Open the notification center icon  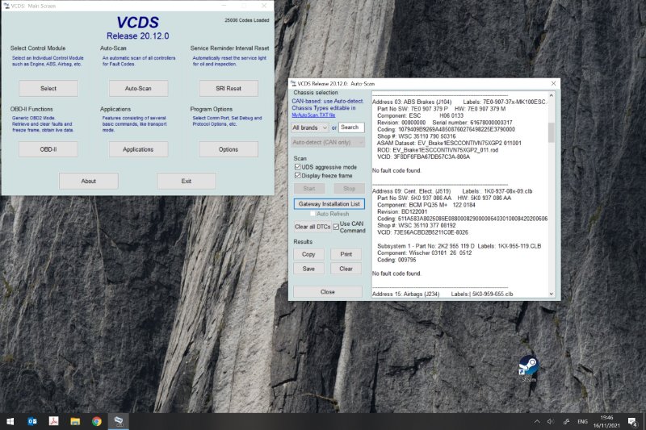pyautogui.click(x=632, y=421)
